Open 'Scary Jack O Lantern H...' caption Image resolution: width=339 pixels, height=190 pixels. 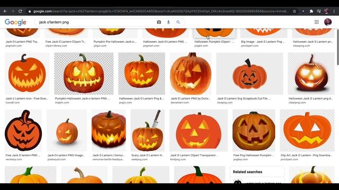[x=147, y=155]
